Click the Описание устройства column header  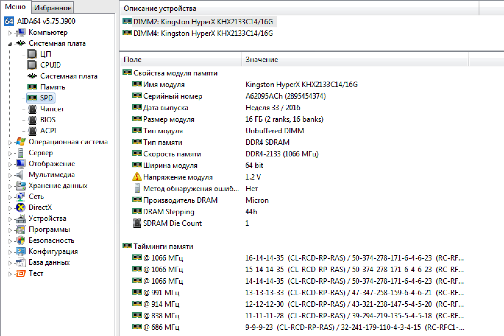click(299, 9)
